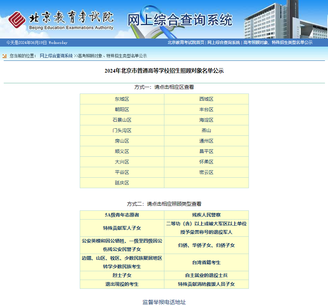Click the 昌平区 link

click(206, 151)
